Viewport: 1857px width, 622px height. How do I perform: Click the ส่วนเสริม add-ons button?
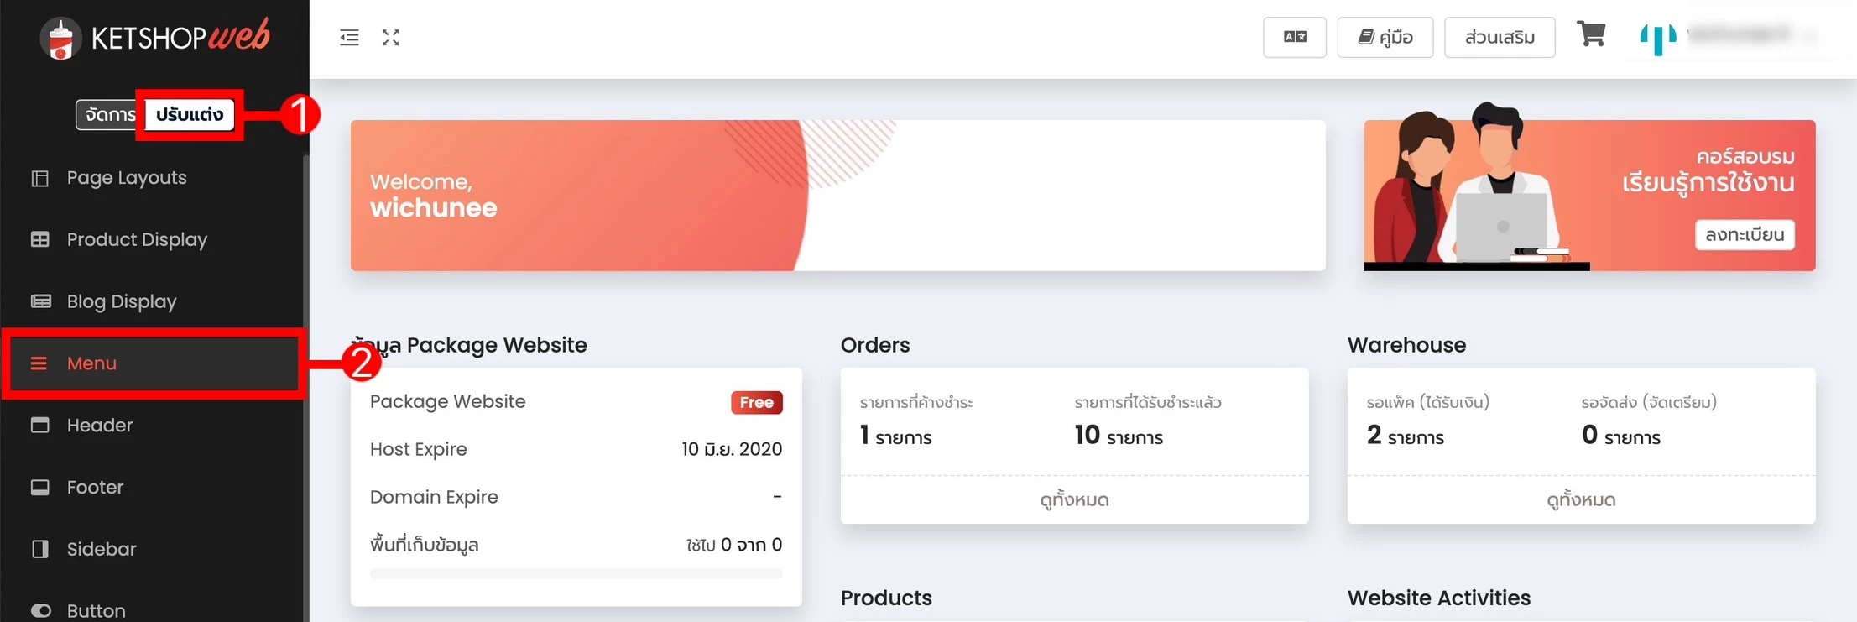[x=1500, y=37]
